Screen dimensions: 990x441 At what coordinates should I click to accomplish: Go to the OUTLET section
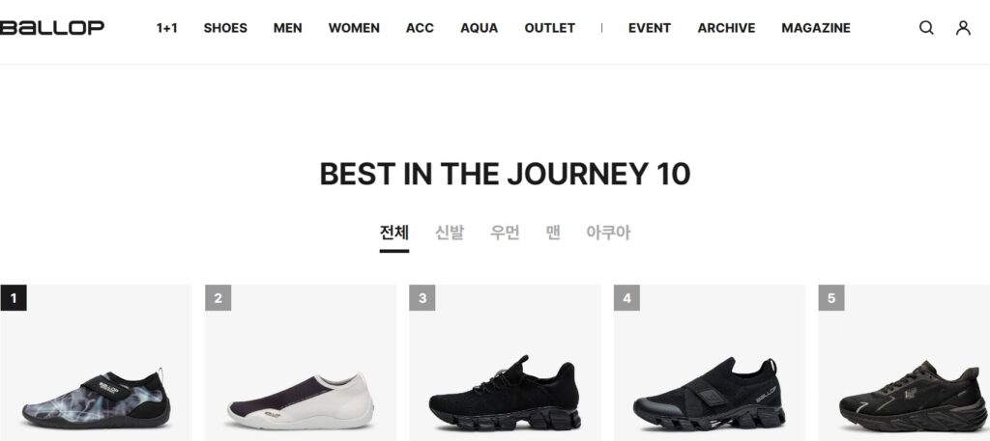point(550,28)
